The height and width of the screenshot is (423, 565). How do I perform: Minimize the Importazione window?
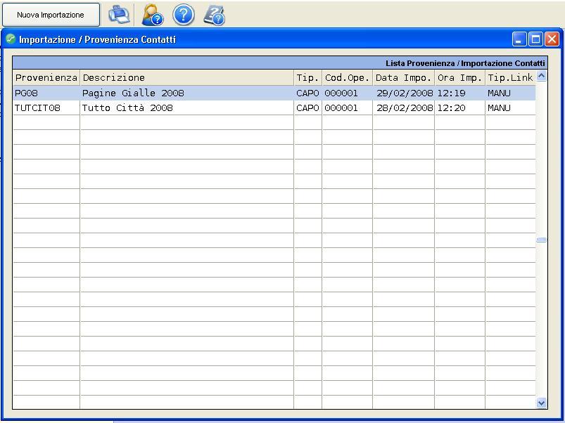click(519, 39)
